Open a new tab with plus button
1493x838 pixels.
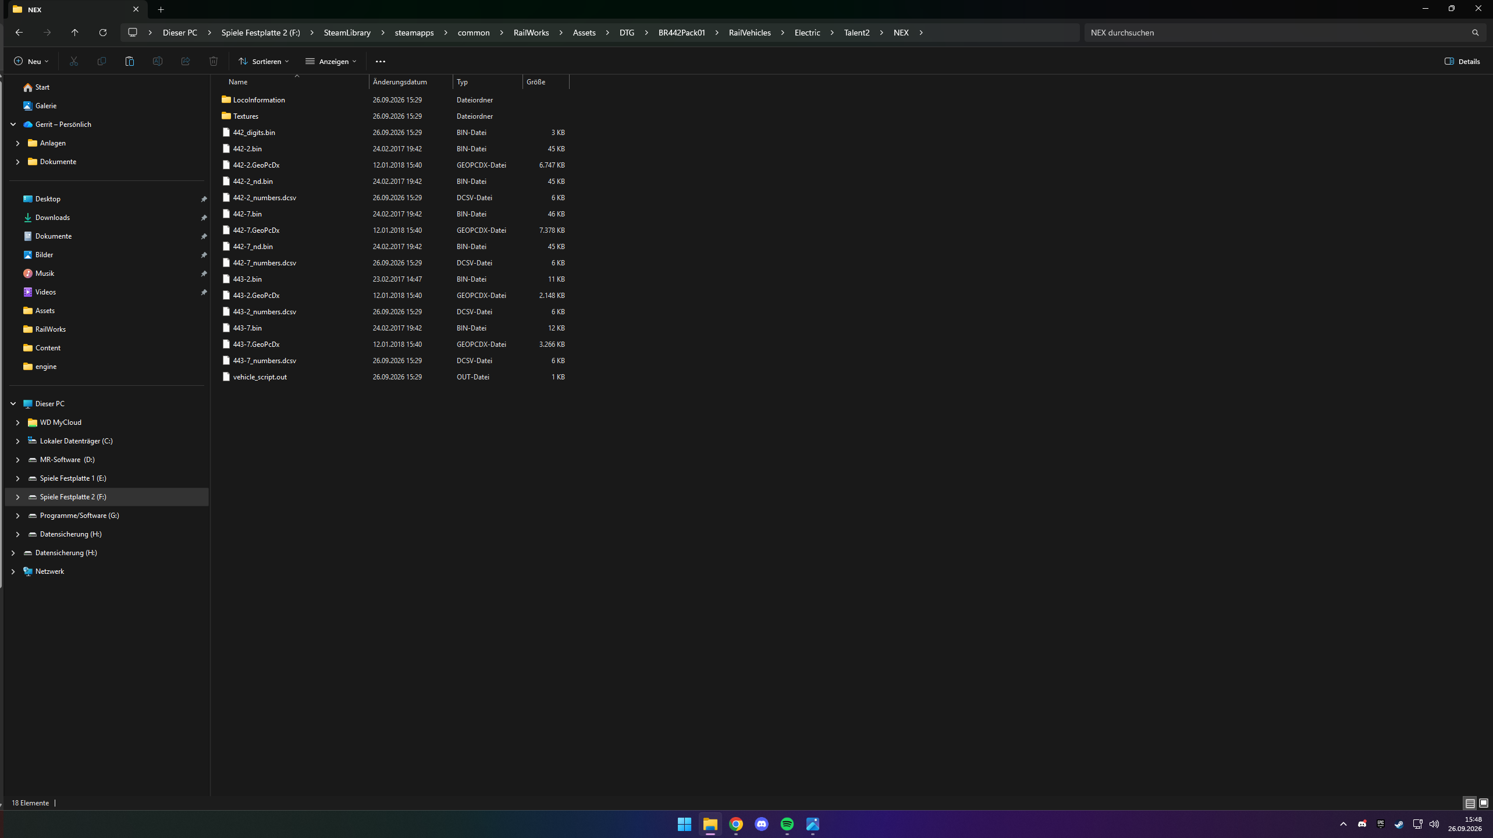[161, 9]
